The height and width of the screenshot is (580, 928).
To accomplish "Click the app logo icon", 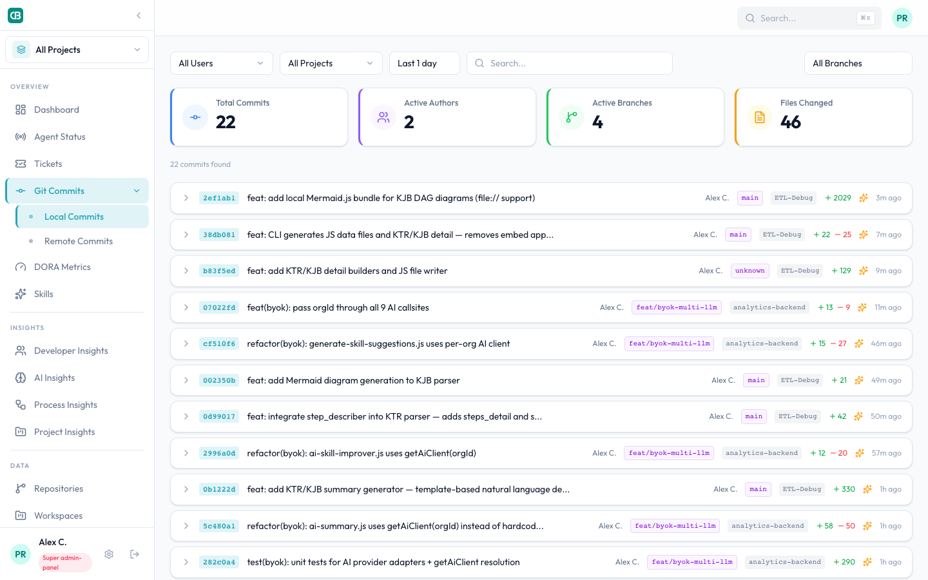I will (x=15, y=15).
